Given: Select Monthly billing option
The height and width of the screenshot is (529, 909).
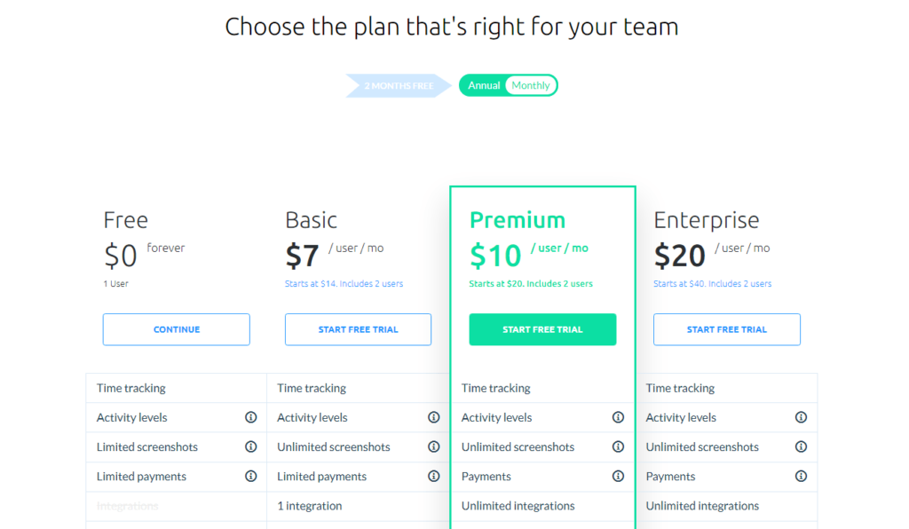Looking at the screenshot, I should [x=531, y=85].
